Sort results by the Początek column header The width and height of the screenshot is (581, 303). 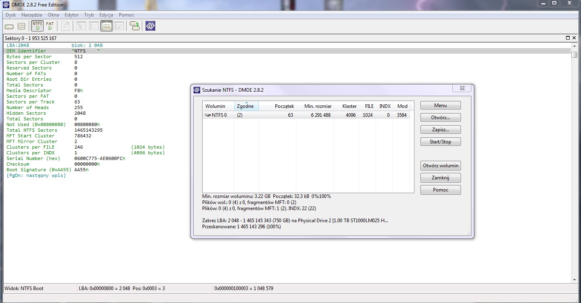tap(277, 106)
